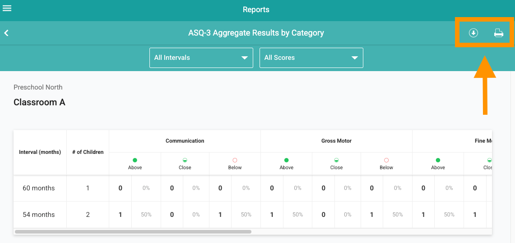Screen dimensions: 515x243
Task: Click the 60 months row label
Action: [x=39, y=188]
